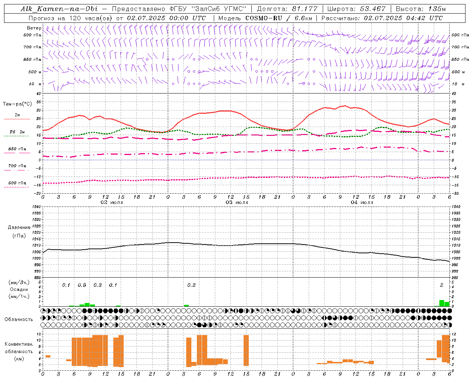
Task: Click the precipitation amount value 2
Action: pos(442,285)
